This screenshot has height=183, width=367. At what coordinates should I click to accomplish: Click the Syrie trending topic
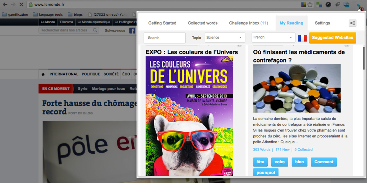[x=83, y=89]
